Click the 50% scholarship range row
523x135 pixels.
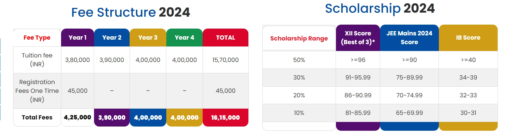click(x=299, y=60)
